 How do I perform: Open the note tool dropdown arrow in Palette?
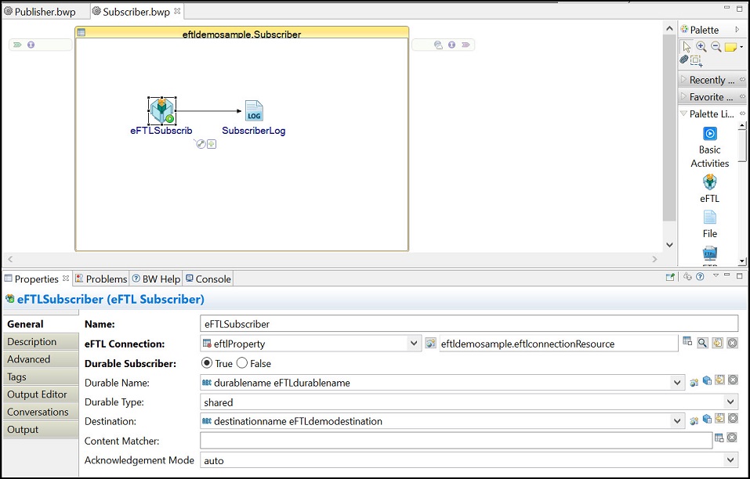point(741,47)
